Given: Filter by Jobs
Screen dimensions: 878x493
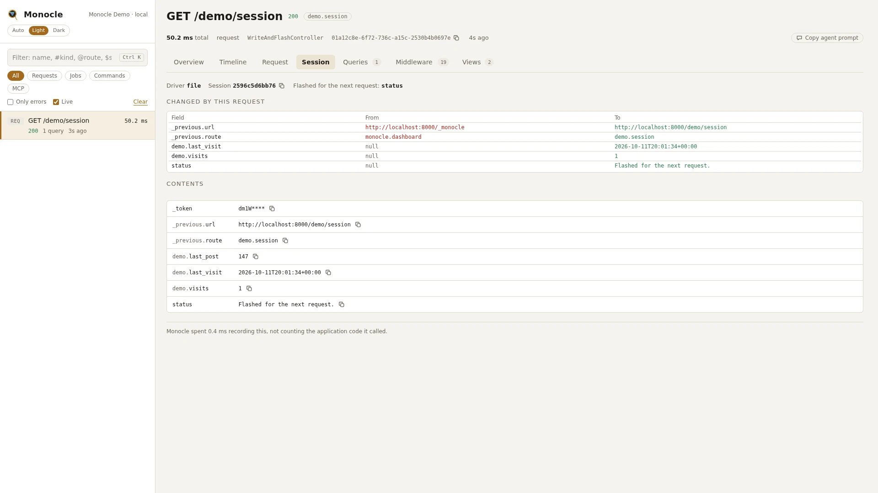Looking at the screenshot, I should tap(75, 76).
